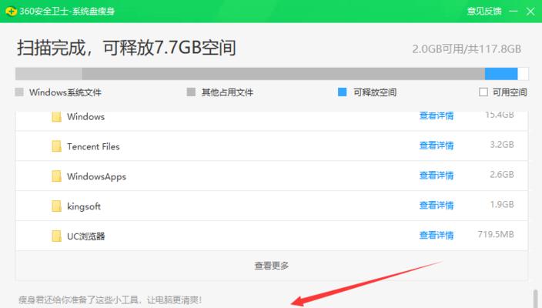This screenshot has width=542, height=308.
Task: Select the WindowsApps row name
Action: click(96, 176)
